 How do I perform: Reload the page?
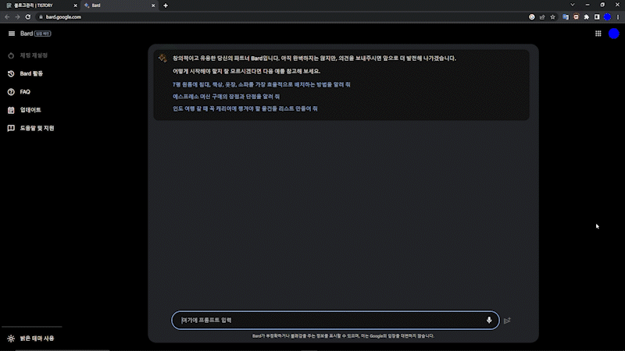[x=28, y=17]
